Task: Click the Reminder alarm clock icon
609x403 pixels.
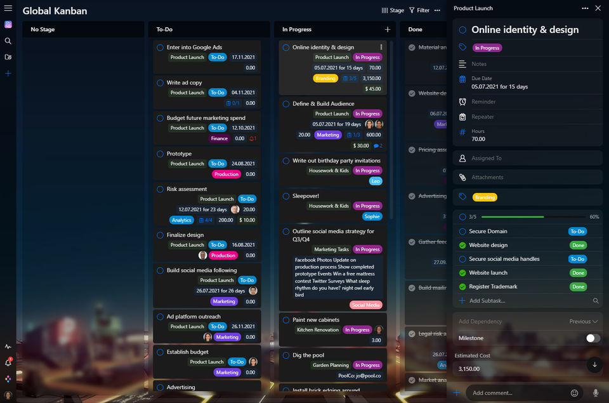Action: point(462,102)
